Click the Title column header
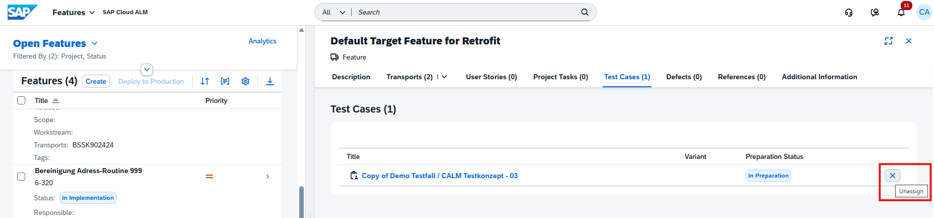Viewport: 934px width, 218px height. [41, 100]
